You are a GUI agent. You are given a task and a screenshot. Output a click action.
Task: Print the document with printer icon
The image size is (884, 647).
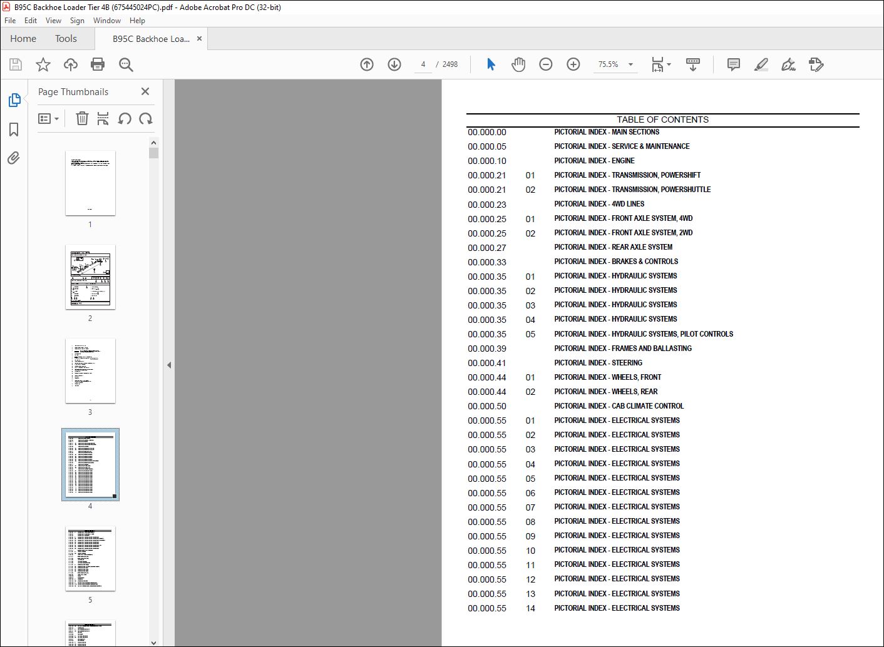(98, 64)
